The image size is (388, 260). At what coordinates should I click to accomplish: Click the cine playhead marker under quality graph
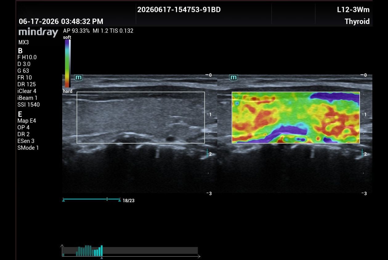click(x=102, y=258)
